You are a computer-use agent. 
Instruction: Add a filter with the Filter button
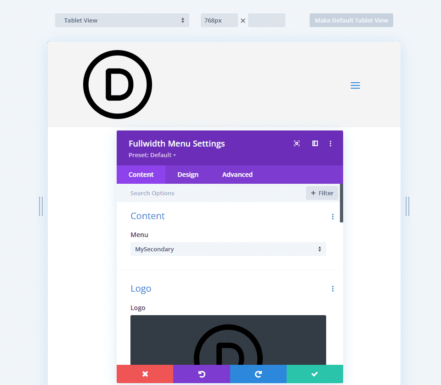pyautogui.click(x=322, y=193)
